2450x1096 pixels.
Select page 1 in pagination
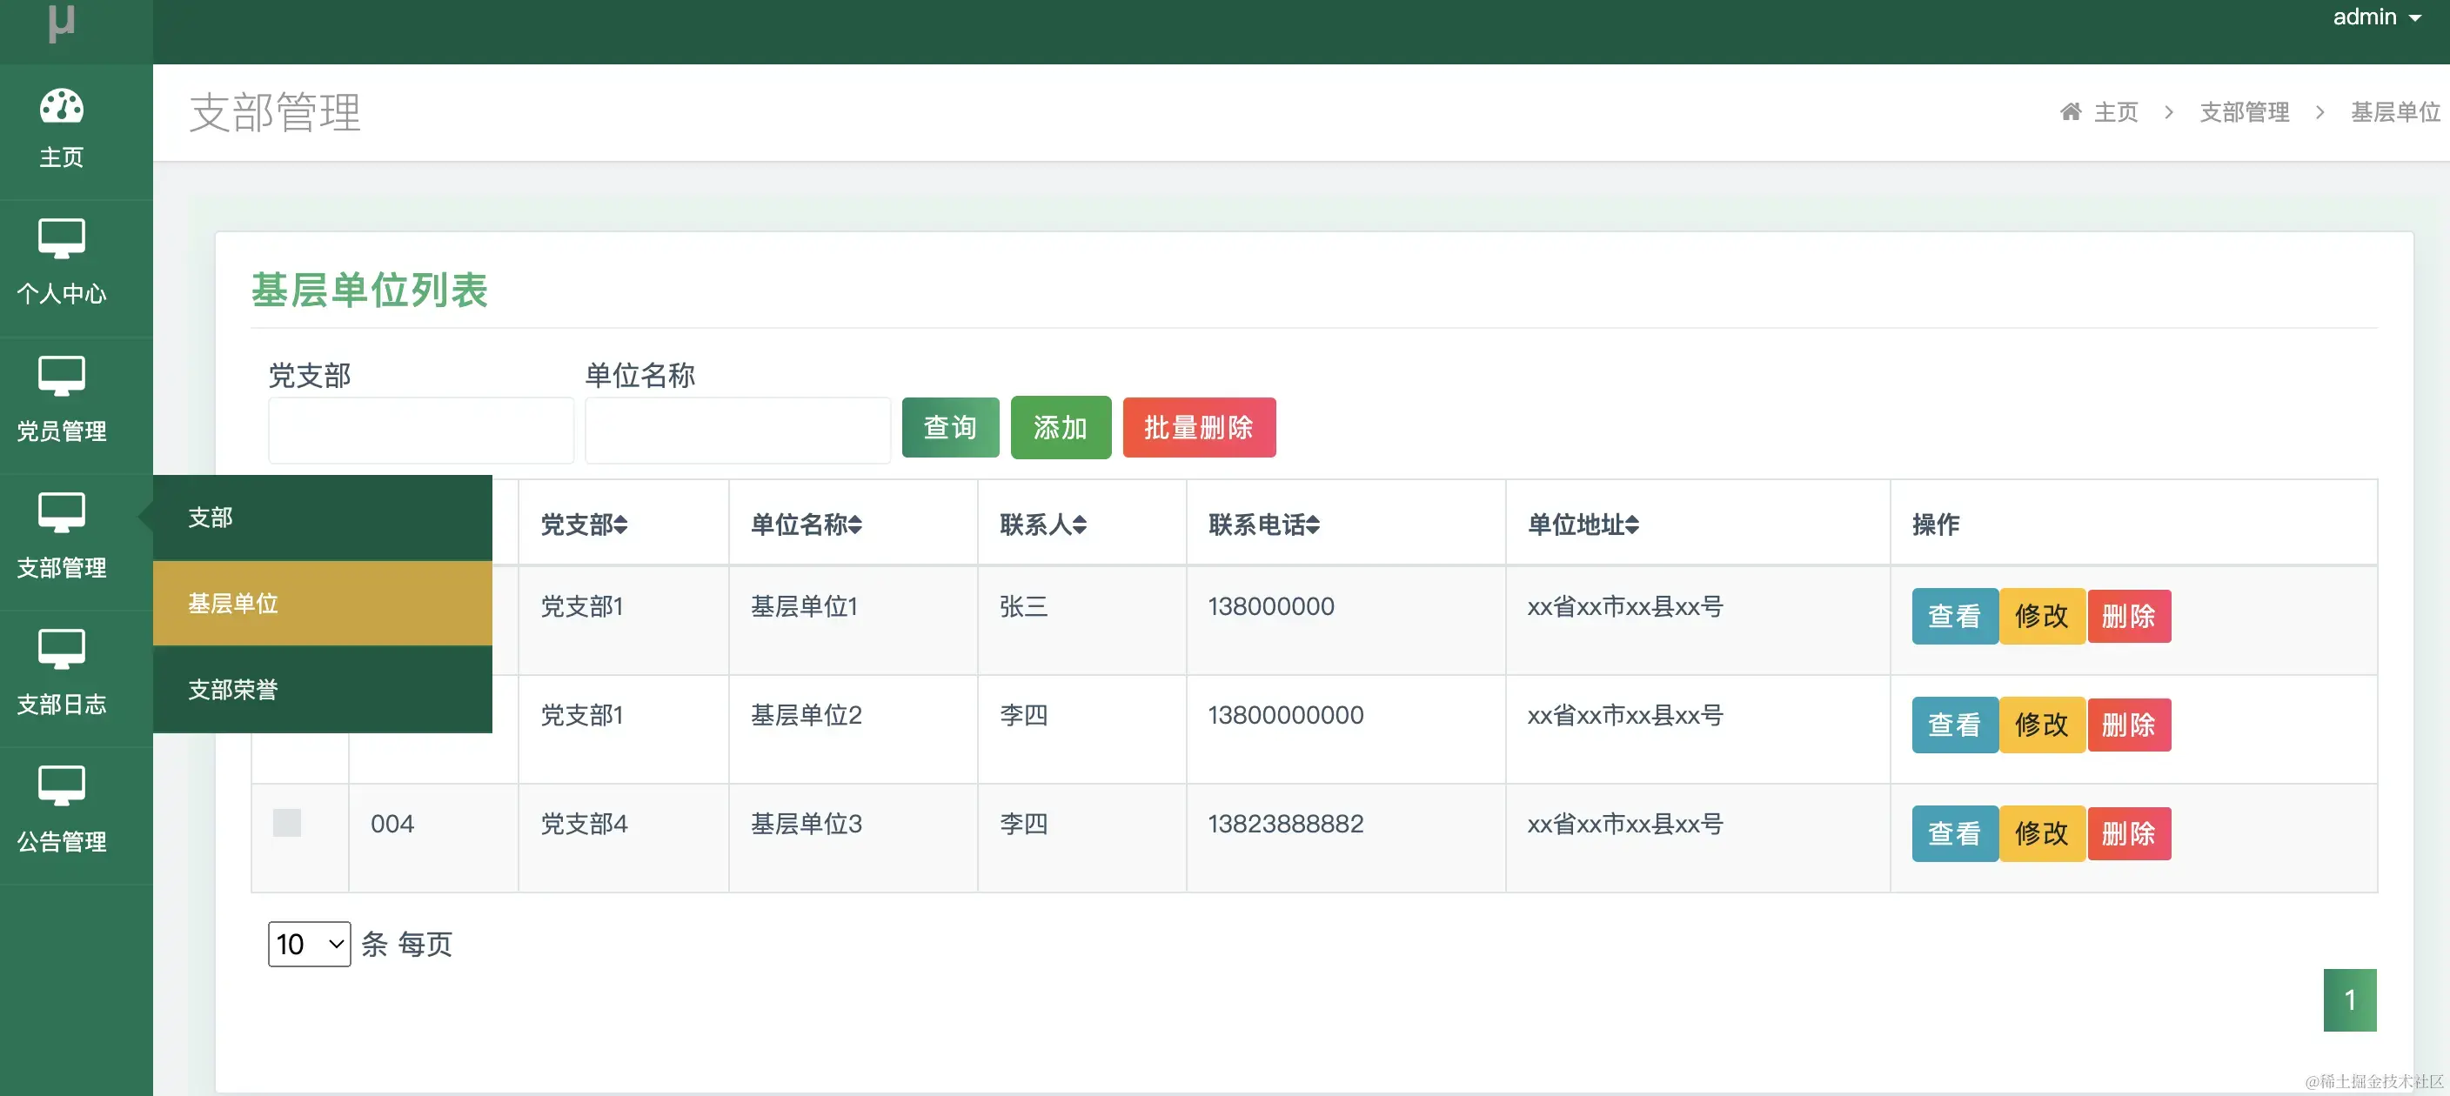[2350, 1000]
